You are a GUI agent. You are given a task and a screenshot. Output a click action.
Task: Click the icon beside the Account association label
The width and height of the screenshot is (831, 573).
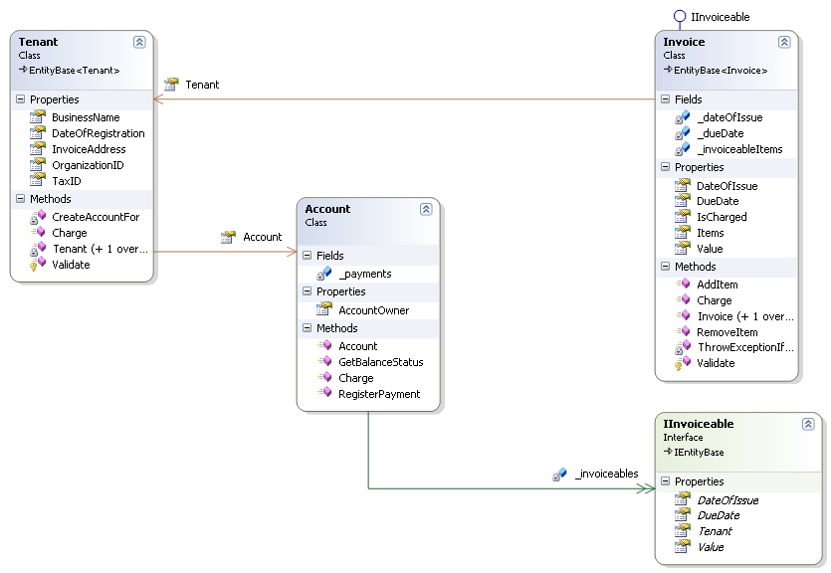tap(228, 237)
